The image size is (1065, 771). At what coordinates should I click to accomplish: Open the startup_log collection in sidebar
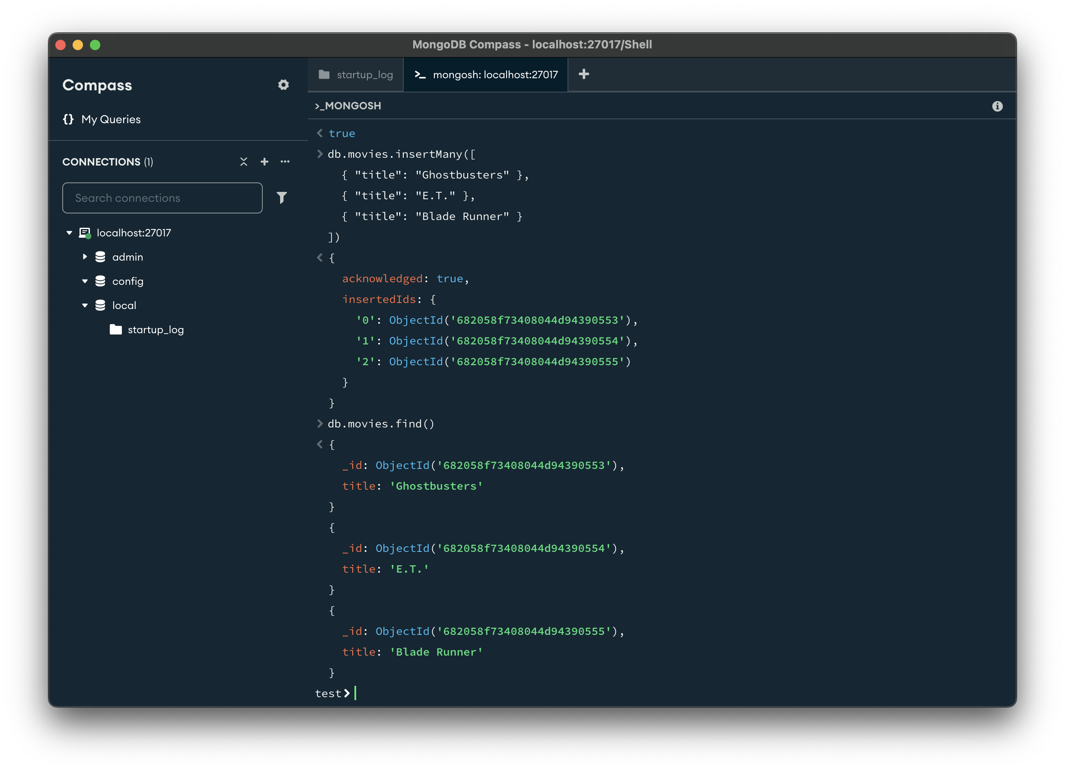(x=156, y=330)
